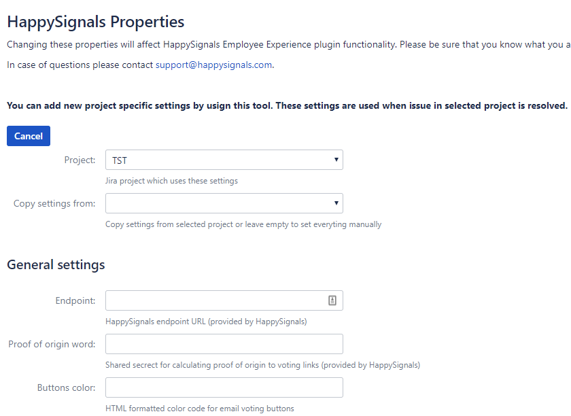Click the autofill icon inside Endpoint field

tap(332, 300)
